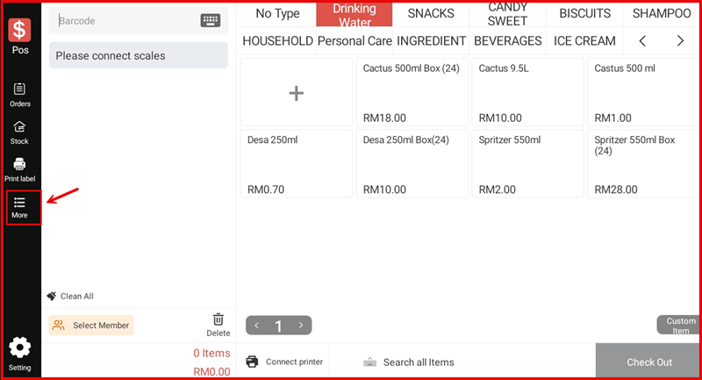This screenshot has height=380, width=702.
Task: Click the Select Member button
Action: [91, 325]
